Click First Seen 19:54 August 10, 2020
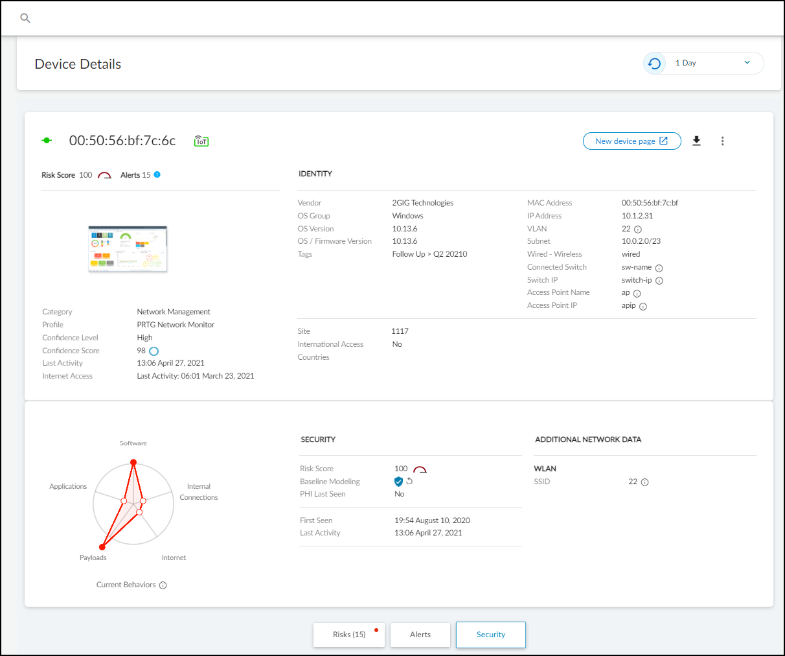 click(x=432, y=521)
